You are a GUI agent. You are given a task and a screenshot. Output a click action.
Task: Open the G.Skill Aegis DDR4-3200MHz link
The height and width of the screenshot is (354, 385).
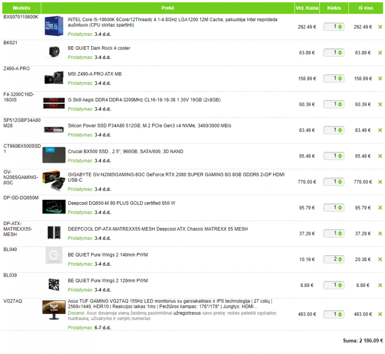tap(144, 100)
